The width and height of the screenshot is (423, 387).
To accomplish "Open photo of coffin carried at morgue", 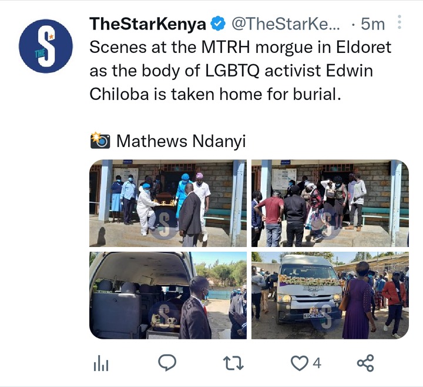I will [168, 203].
